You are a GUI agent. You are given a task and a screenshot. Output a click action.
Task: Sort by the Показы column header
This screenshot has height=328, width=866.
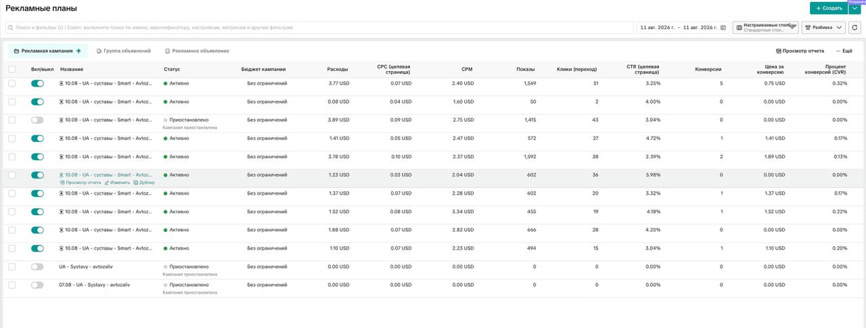(x=525, y=69)
